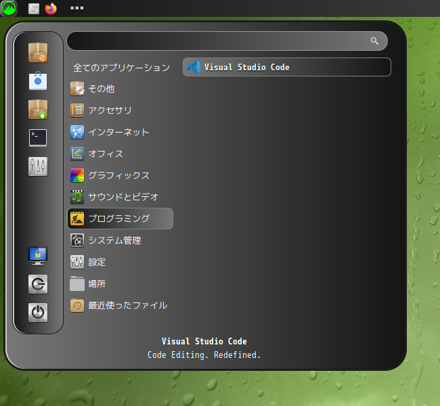The image size is (440, 406).
Task: Open the サウンドとビデオ category
Action: 120,197
